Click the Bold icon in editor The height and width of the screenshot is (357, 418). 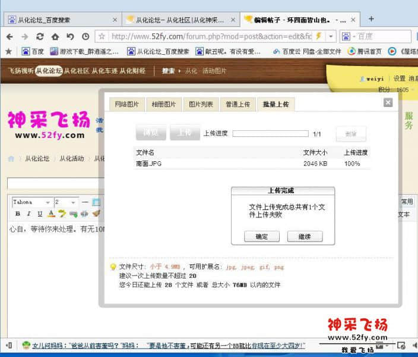(17, 214)
